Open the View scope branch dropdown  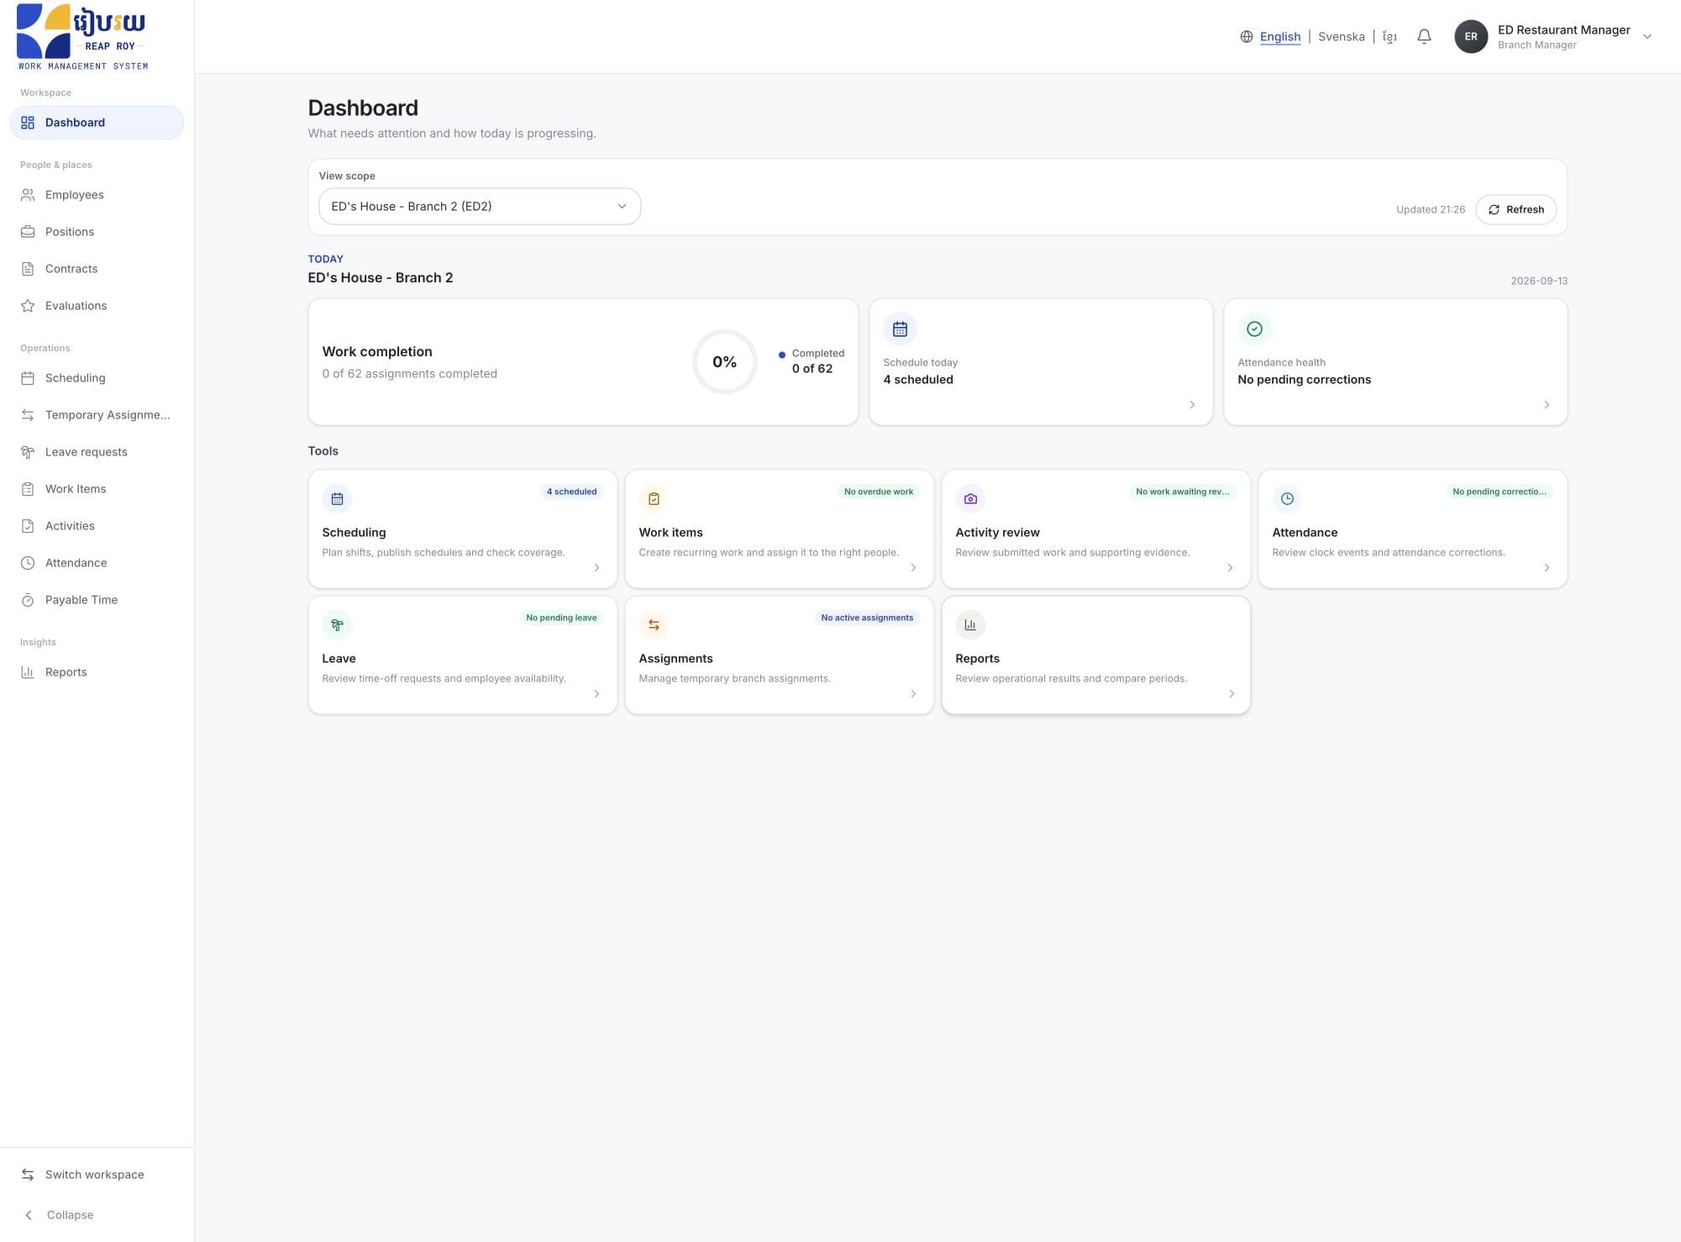point(480,206)
